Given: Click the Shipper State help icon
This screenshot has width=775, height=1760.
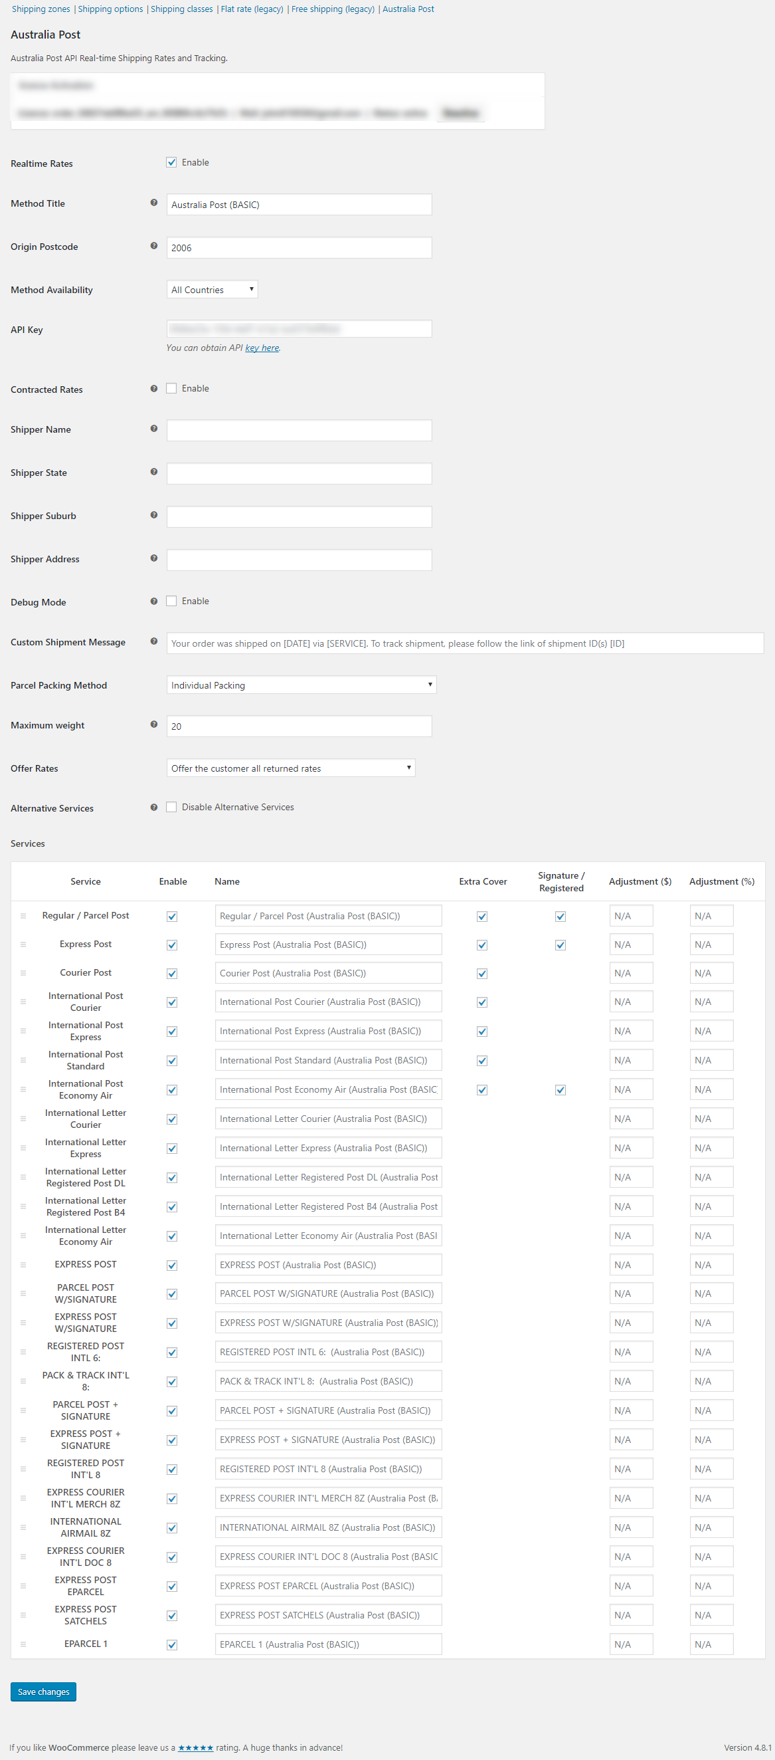Looking at the screenshot, I should point(153,472).
